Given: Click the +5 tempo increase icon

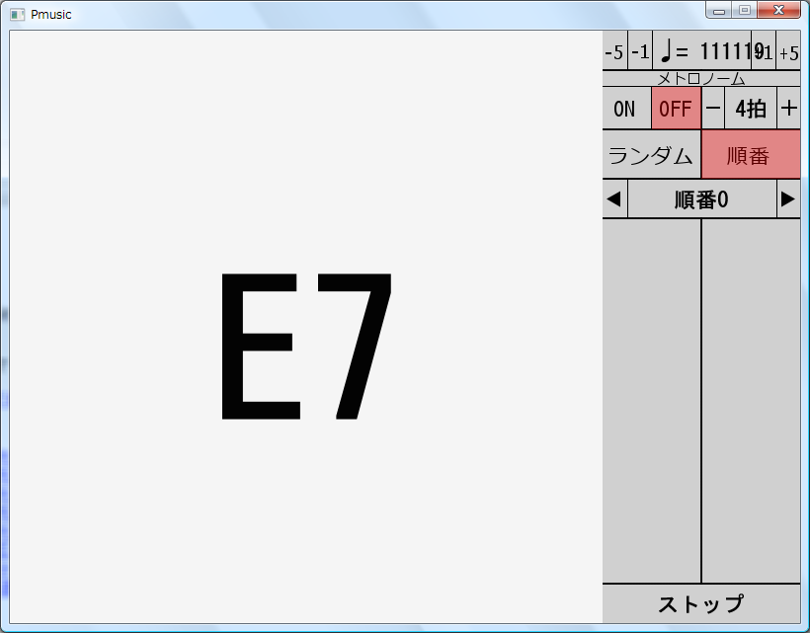Looking at the screenshot, I should point(790,52).
